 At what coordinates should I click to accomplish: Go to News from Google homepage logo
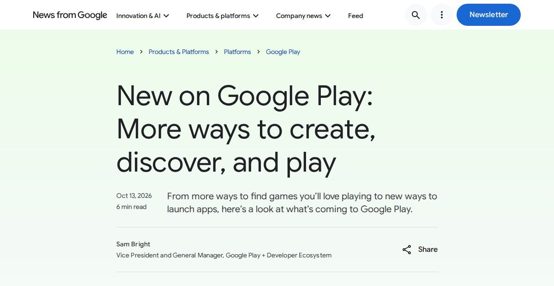(70, 15)
